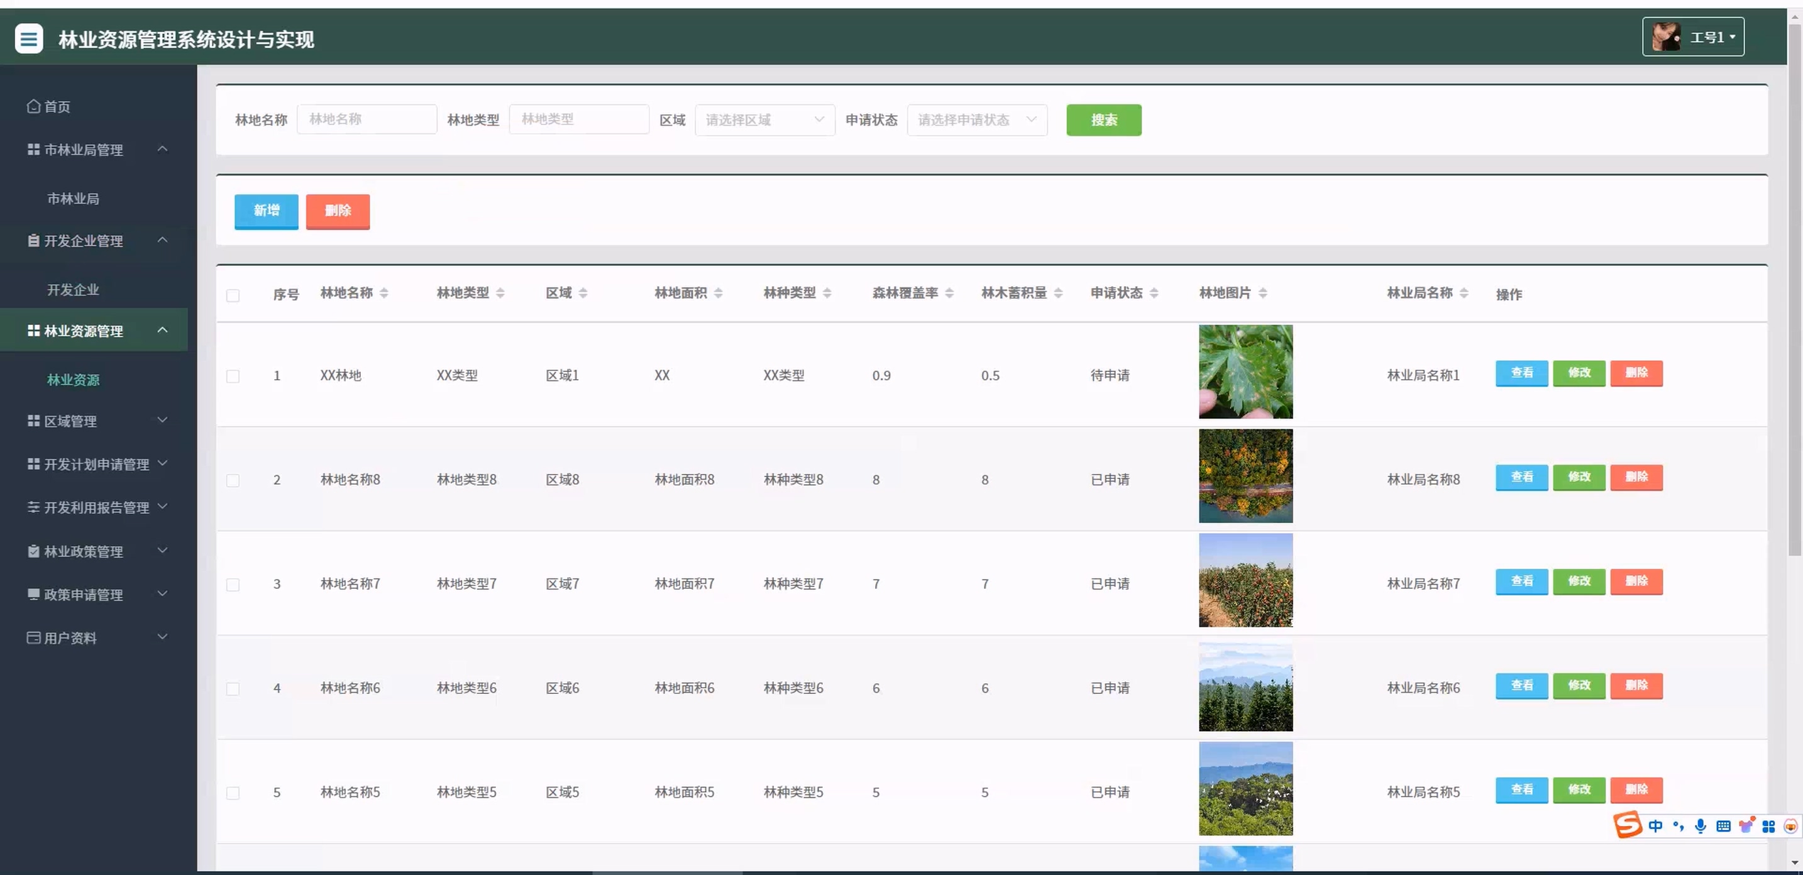Open the 市林业局 sidebar item
This screenshot has height=875, width=1803.
73,199
